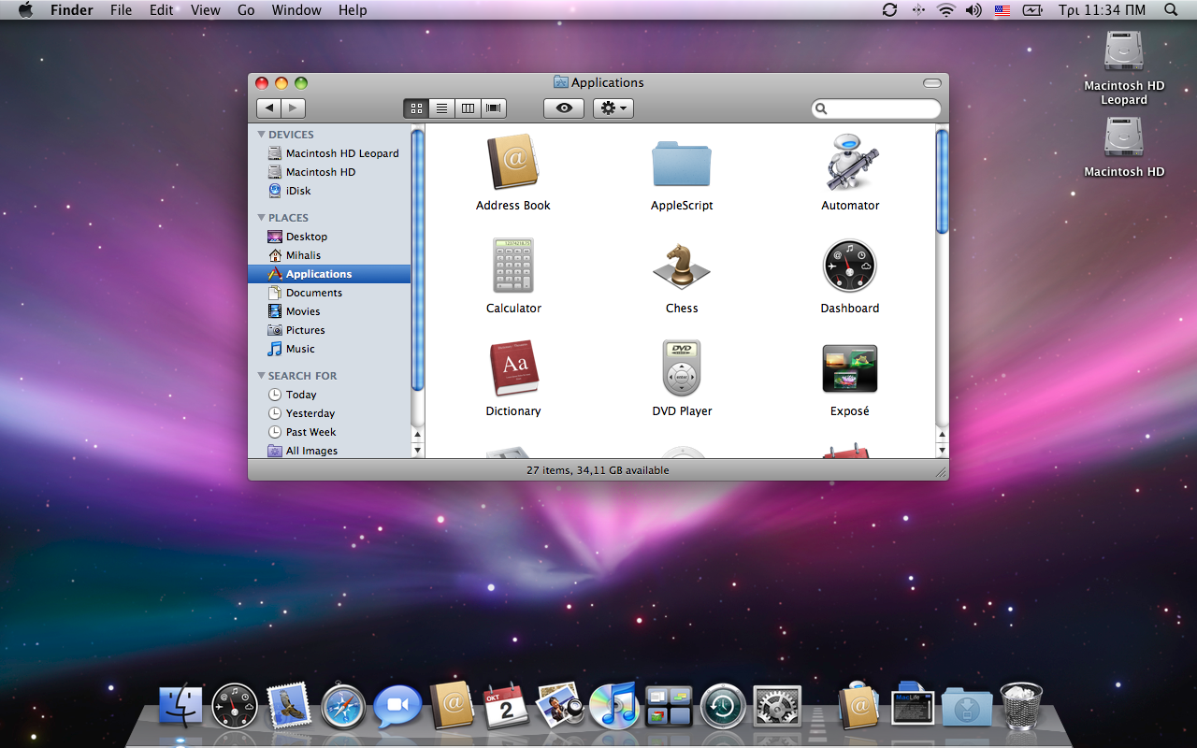Open the File menu
This screenshot has height=748, width=1197.
click(x=121, y=10)
